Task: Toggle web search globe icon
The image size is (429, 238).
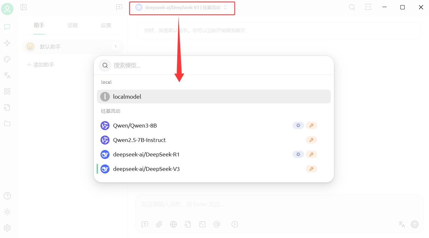Action: [x=173, y=224]
